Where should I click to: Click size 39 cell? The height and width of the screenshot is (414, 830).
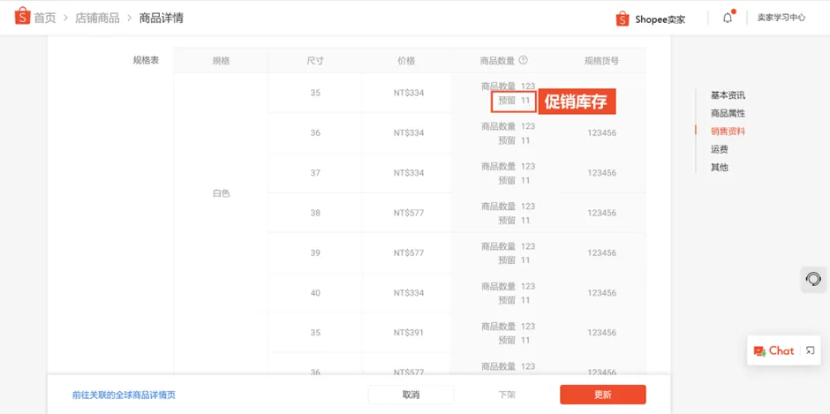(x=315, y=253)
